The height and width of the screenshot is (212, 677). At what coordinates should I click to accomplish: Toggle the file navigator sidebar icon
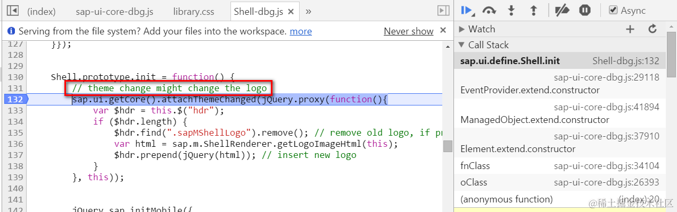point(13,11)
